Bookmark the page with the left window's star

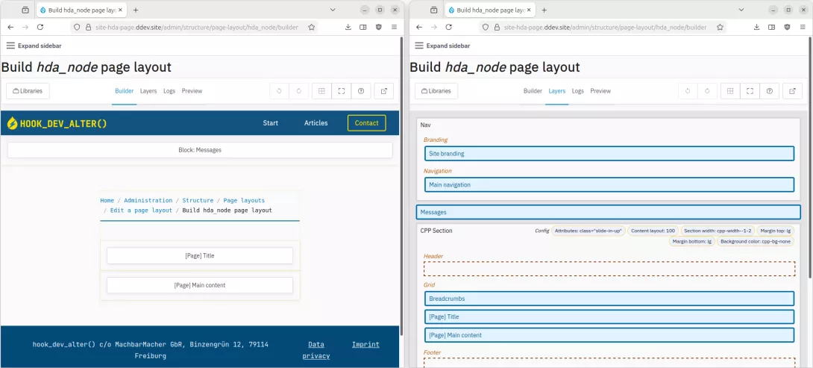(x=311, y=27)
